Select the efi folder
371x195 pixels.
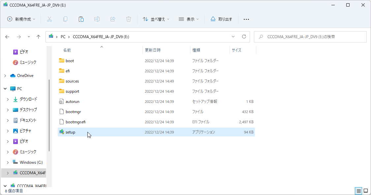(x=156, y=71)
